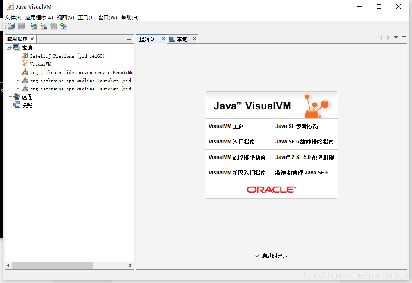Viewport: 412px width, 283px height.
Task: Maximize the Java VisualVM window
Action: point(379,6)
